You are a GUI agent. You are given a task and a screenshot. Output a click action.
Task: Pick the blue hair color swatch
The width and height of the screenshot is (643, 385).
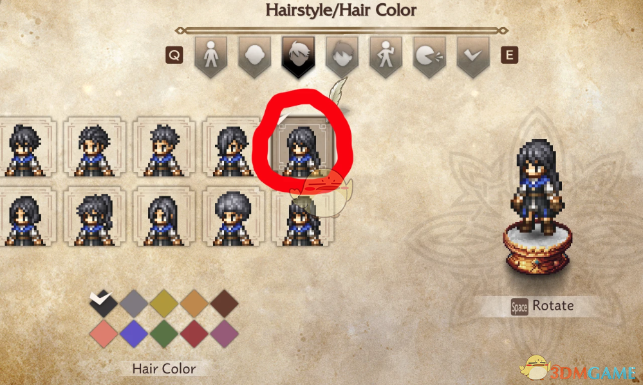[134, 334]
